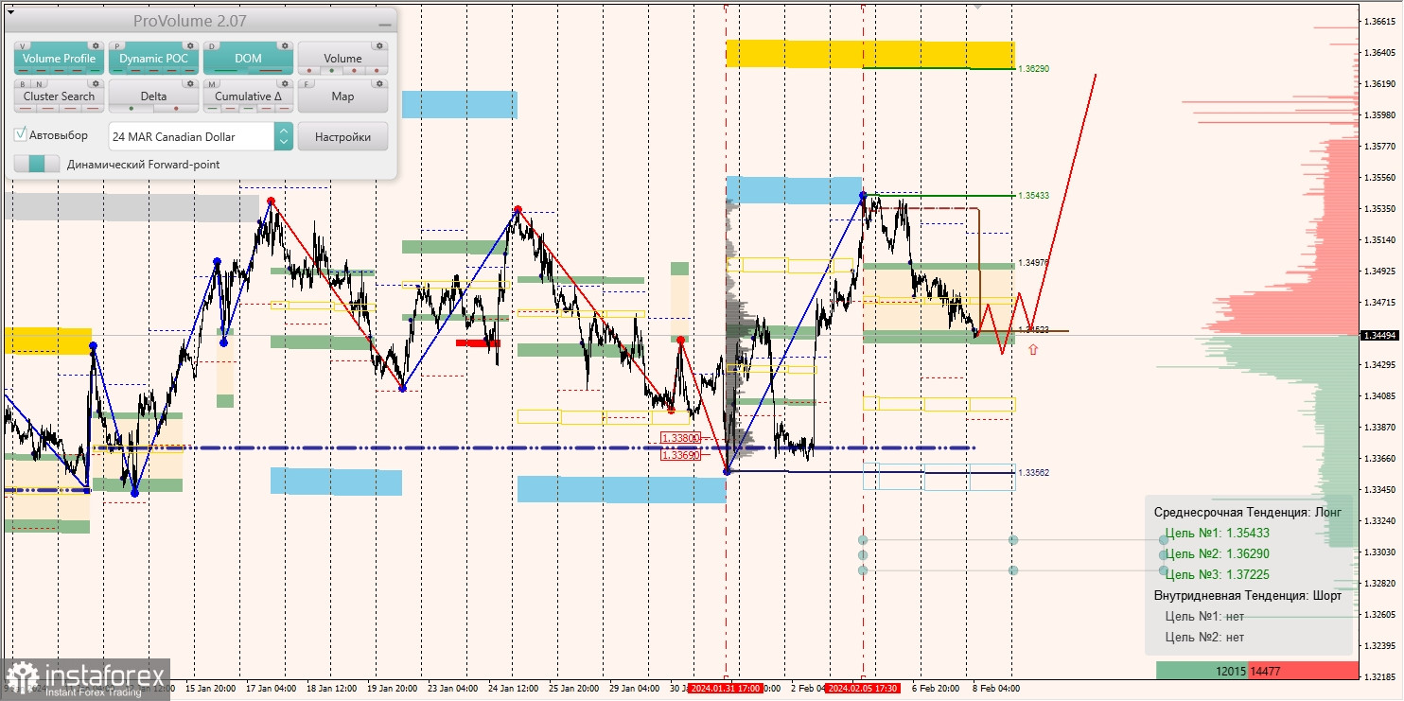1404x701 pixels.
Task: Toggle the Динамический Forward-point switch
Action: (x=37, y=164)
